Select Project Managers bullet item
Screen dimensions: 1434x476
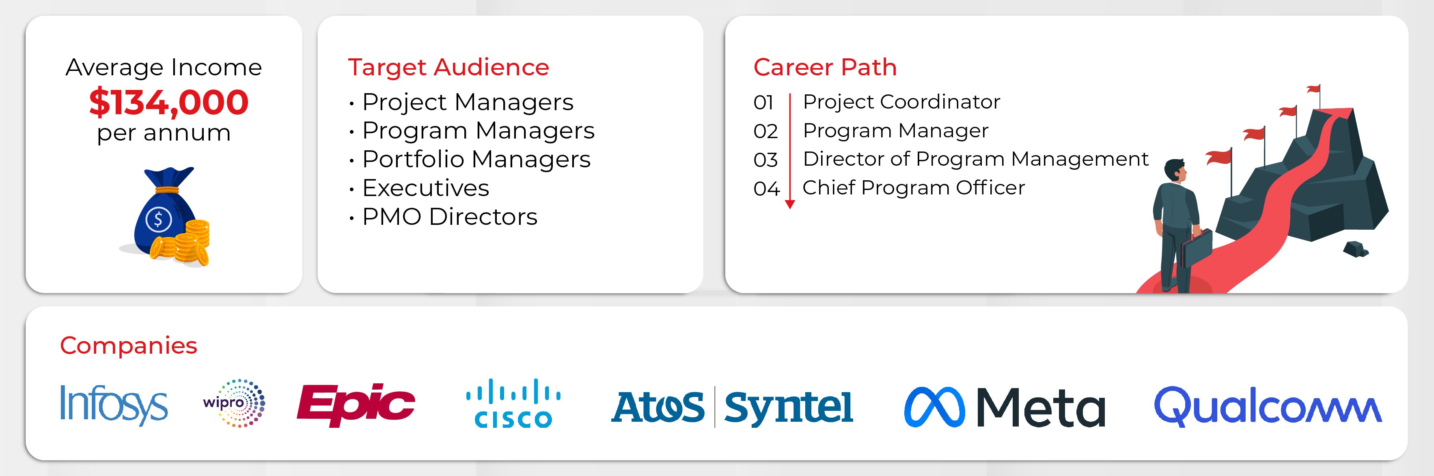click(468, 102)
